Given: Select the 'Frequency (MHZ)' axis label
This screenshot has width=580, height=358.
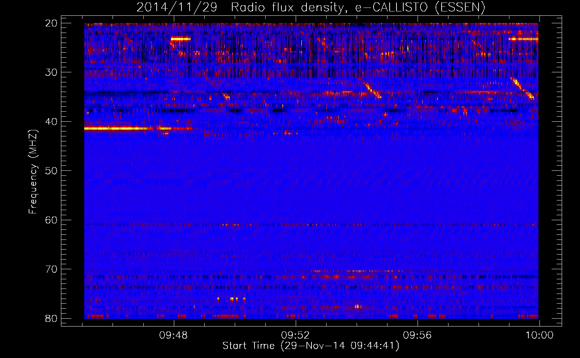Looking at the screenshot, I should (x=33, y=172).
